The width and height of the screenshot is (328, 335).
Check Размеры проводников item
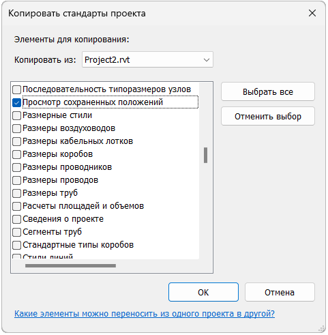16,167
